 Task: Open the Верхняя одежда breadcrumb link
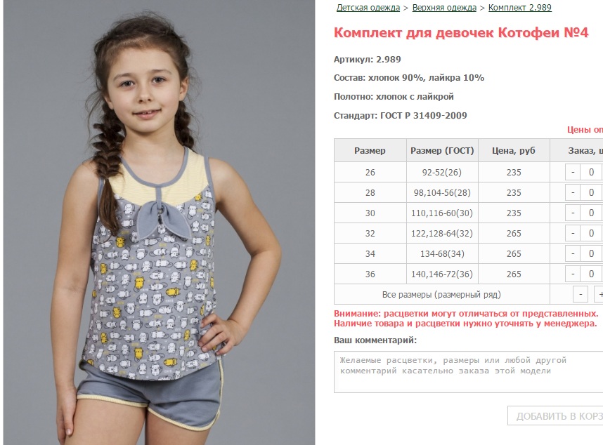[444, 8]
